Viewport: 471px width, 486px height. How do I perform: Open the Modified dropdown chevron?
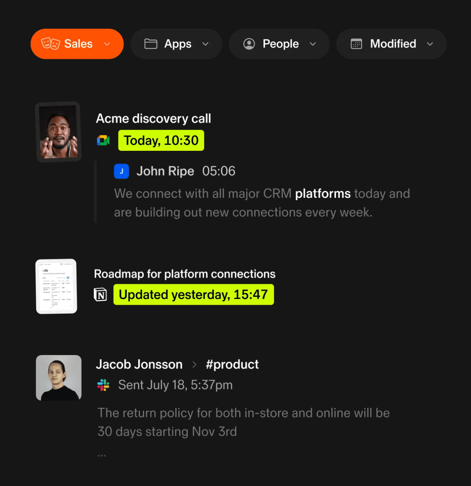(430, 44)
